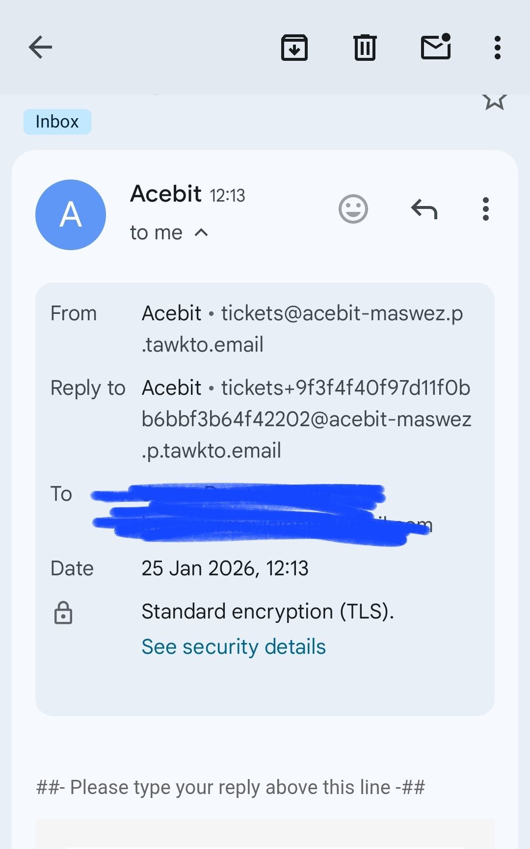The width and height of the screenshot is (530, 849).
Task: Star this conversation
Action: point(494,100)
